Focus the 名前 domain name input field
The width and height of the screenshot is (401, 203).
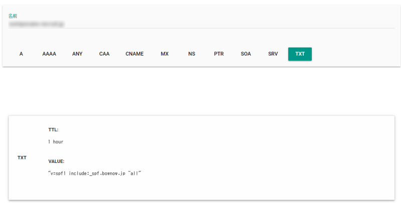pyautogui.click(x=202, y=24)
